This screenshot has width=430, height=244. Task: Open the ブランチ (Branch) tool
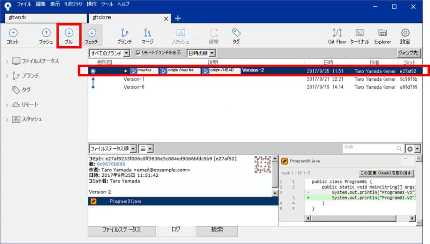(124, 36)
